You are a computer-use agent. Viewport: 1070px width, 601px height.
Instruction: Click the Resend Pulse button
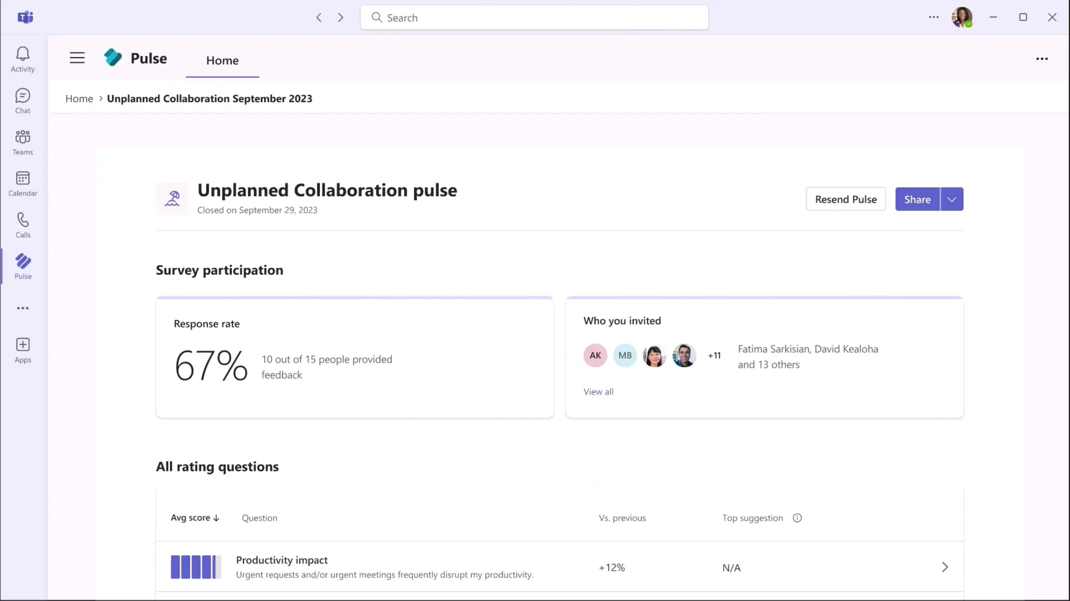pyautogui.click(x=845, y=199)
